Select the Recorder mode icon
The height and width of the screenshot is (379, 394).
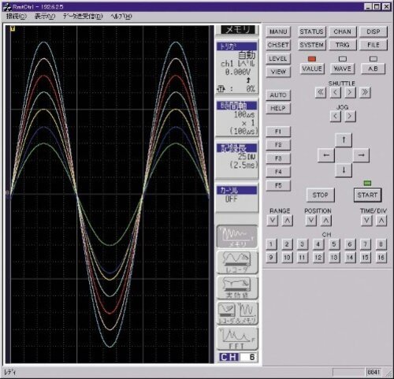pyautogui.click(x=237, y=262)
